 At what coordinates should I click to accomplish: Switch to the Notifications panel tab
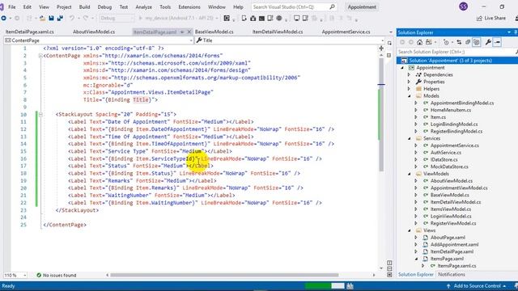point(452,275)
